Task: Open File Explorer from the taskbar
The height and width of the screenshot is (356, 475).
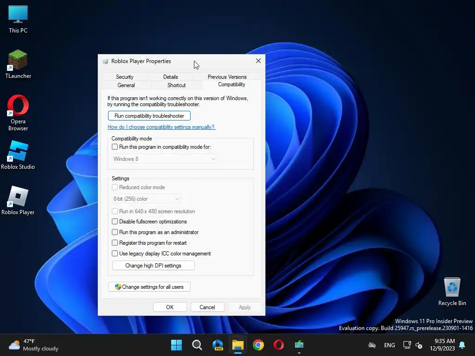Action: point(238,345)
